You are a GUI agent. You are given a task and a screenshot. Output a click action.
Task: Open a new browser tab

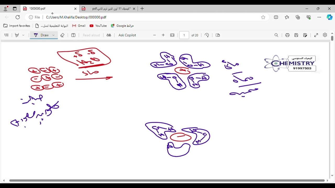[x=142, y=9]
